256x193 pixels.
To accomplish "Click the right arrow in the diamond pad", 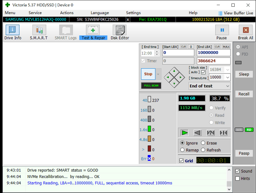I will (181, 78).
